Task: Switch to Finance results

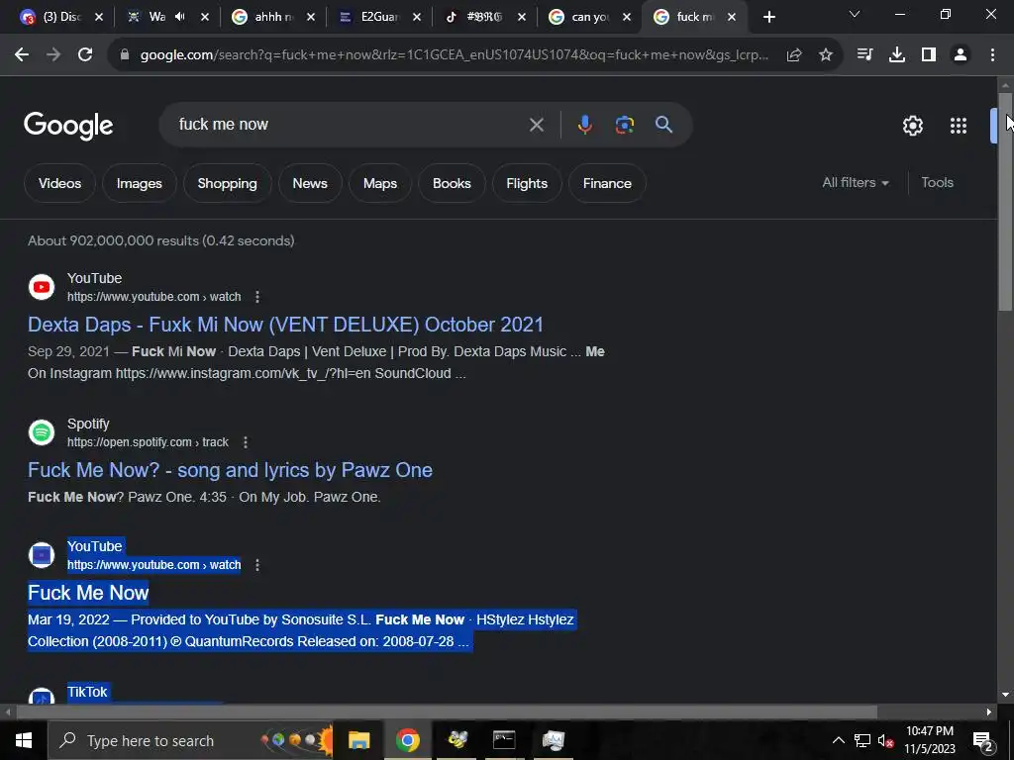Action: [607, 183]
